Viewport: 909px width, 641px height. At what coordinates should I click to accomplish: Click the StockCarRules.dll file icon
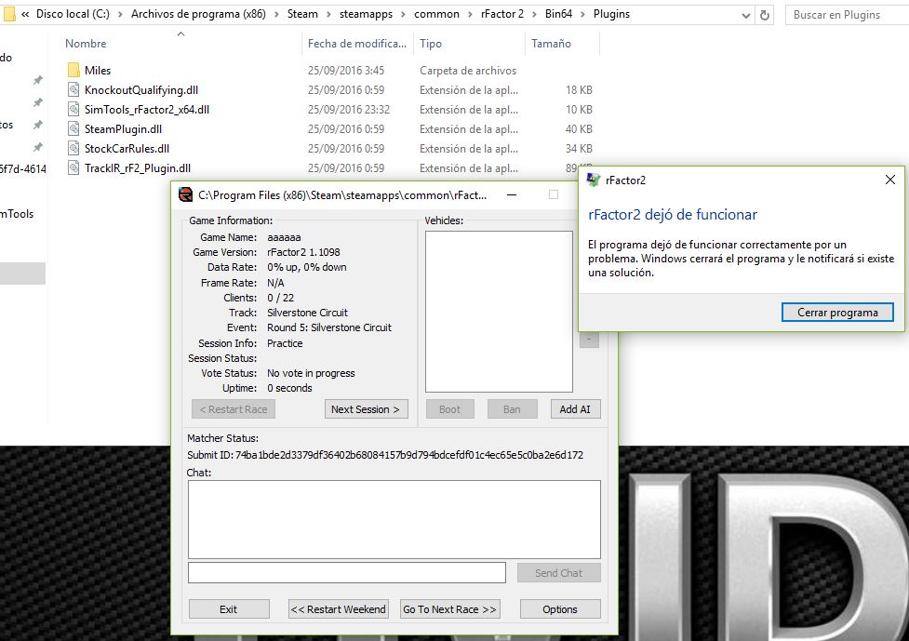tap(74, 148)
